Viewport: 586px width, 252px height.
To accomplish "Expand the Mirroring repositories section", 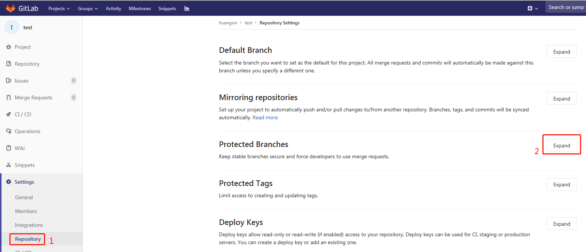I will tap(562, 99).
